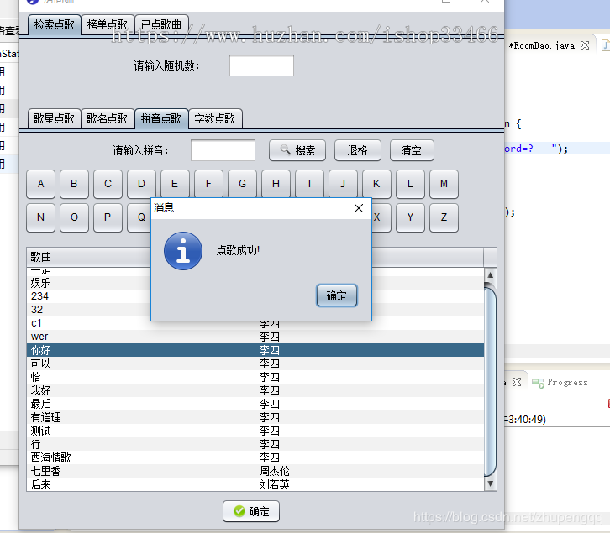The height and width of the screenshot is (533, 610).
Task: Click letter key G
Action: [242, 184]
